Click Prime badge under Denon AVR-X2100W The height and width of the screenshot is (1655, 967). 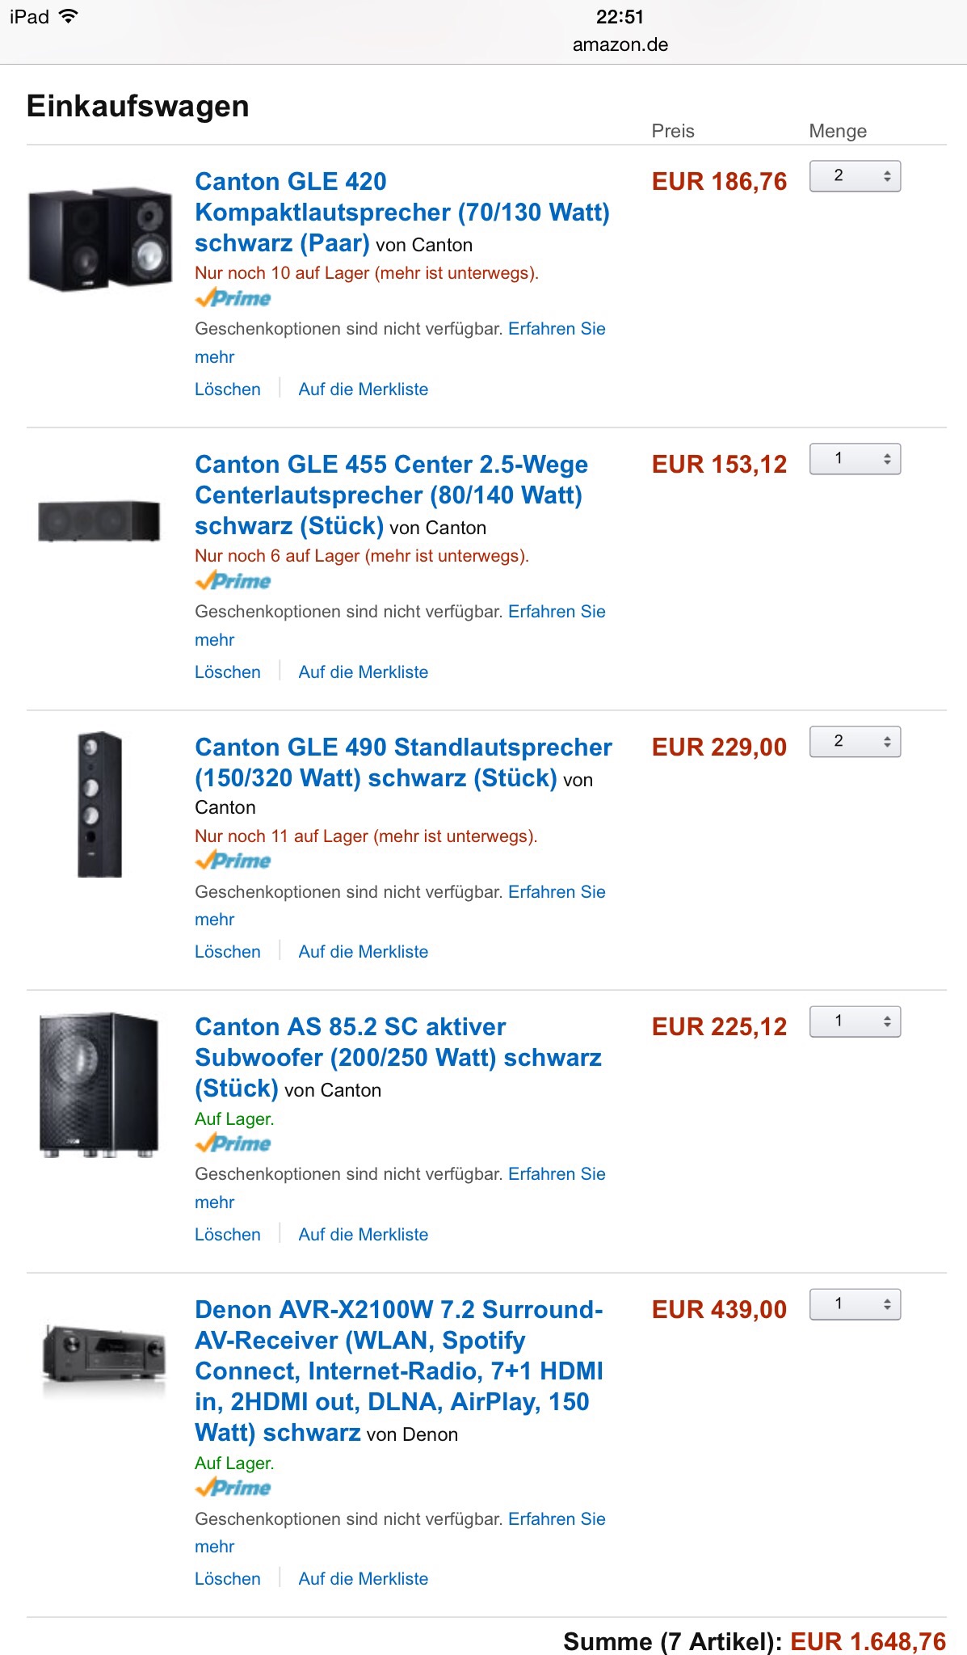(233, 1488)
